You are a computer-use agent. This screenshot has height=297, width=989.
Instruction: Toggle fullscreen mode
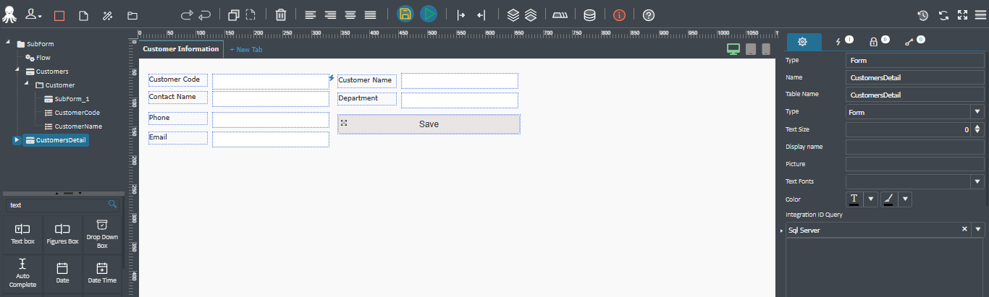(x=962, y=15)
